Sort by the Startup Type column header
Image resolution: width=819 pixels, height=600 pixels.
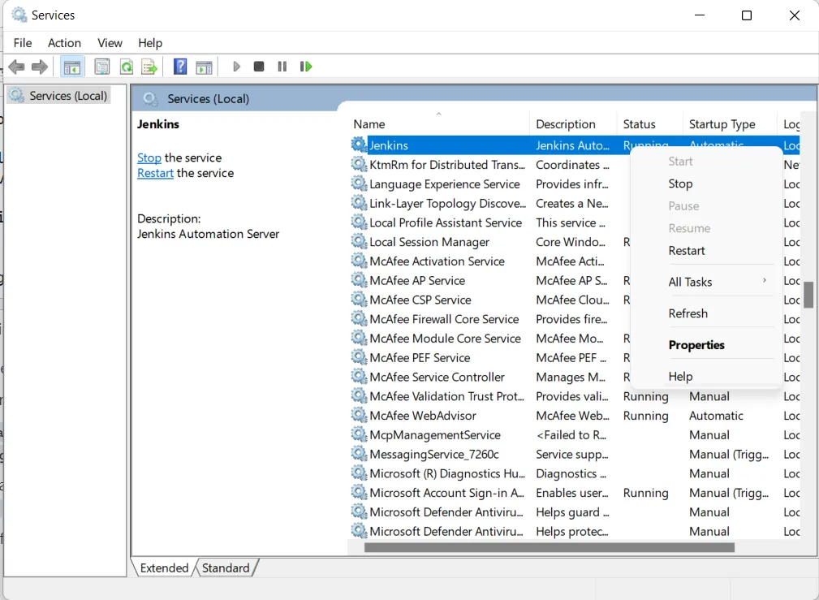[x=722, y=124]
